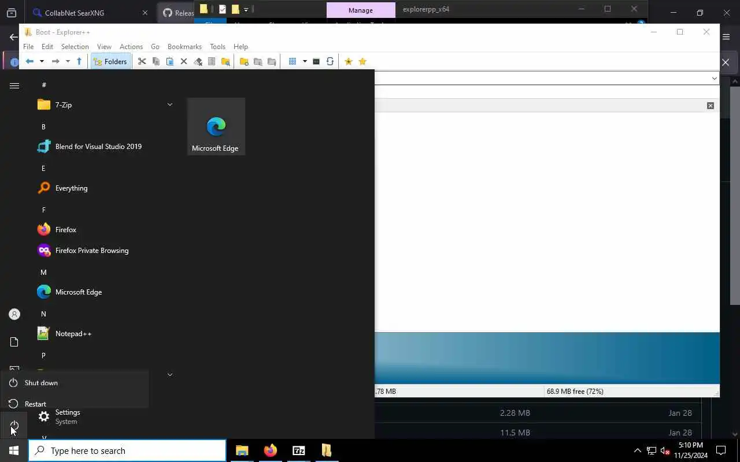Go up one folder in Explorer++
Screen dimensions: 740x462
79,61
